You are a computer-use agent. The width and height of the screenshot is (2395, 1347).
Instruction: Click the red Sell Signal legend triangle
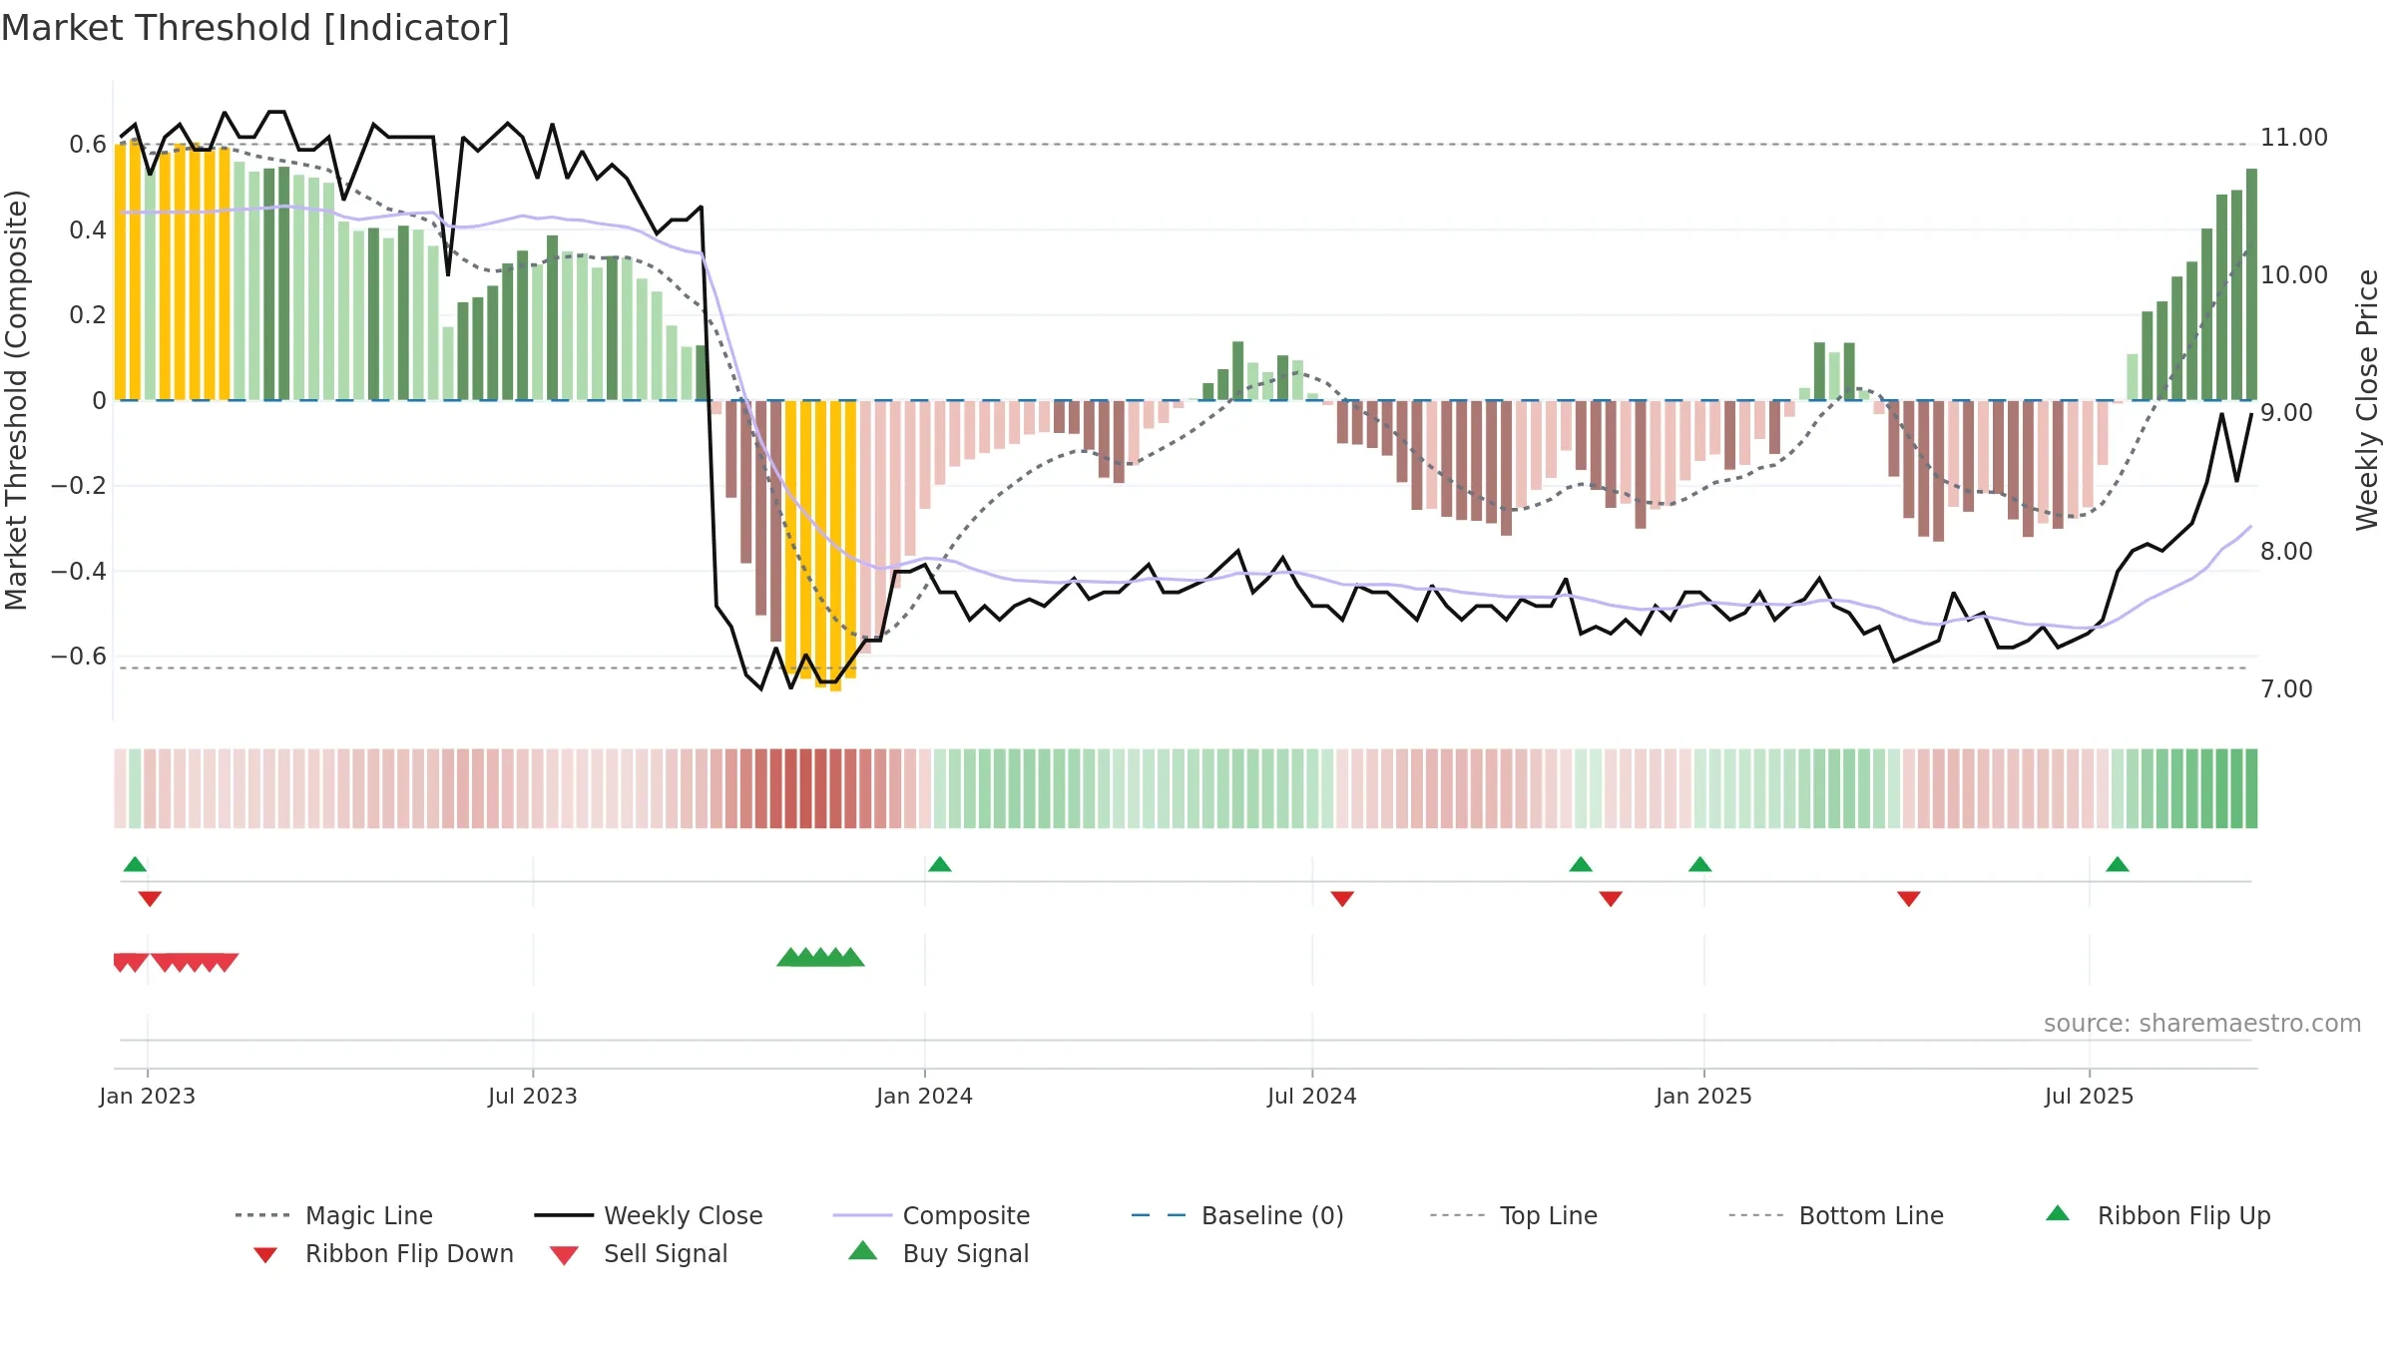(x=564, y=1255)
